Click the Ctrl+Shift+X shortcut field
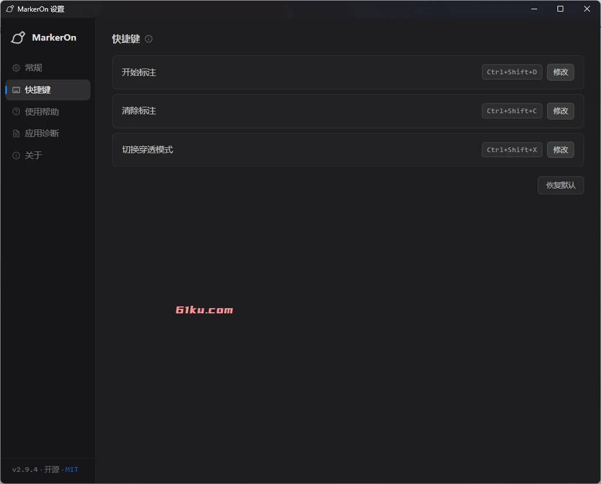601x484 pixels. click(512, 150)
